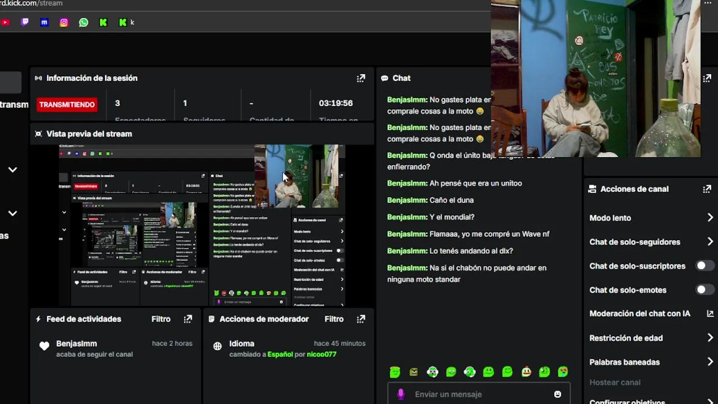Viewport: 718px width, 404px height.
Task: Open Moderación del chat con IA external link
Action: click(710, 314)
